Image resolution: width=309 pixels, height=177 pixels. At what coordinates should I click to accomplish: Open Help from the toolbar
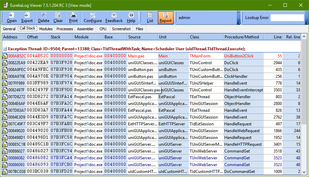coord(131,18)
